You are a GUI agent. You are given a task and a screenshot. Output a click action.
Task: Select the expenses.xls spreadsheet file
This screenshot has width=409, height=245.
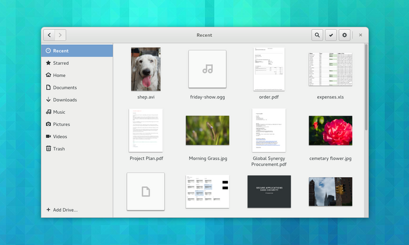(x=330, y=69)
